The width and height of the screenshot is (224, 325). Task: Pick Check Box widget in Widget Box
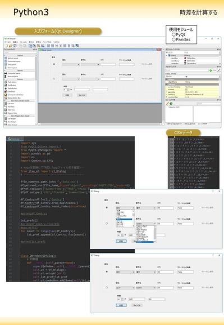[x=11, y=91]
